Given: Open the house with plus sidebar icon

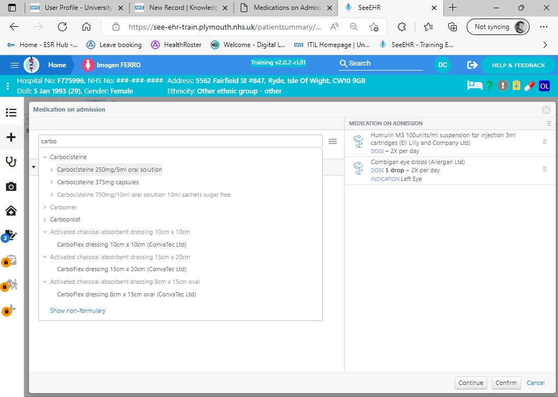Looking at the screenshot, I should [x=11, y=211].
